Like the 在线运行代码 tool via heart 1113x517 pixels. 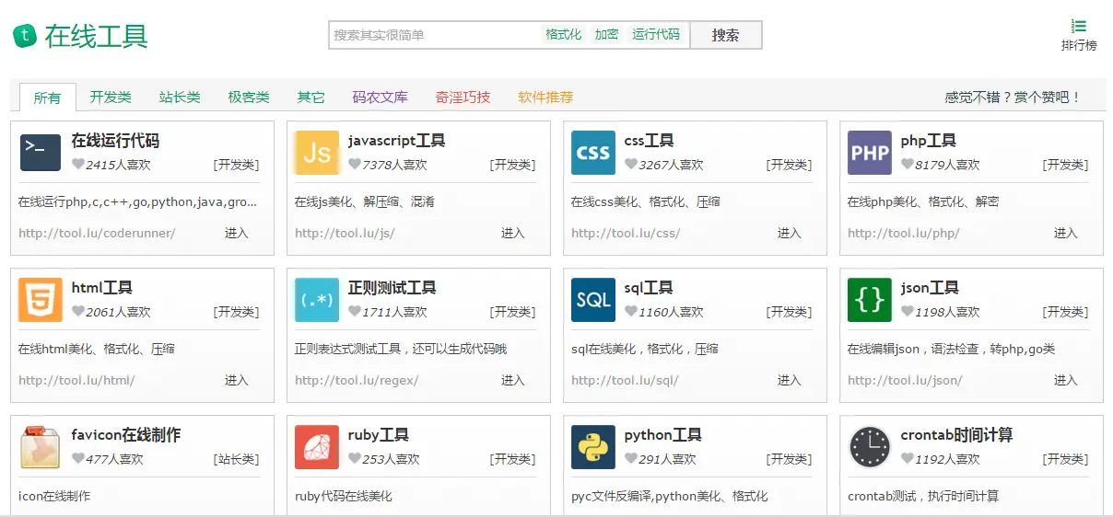78,165
